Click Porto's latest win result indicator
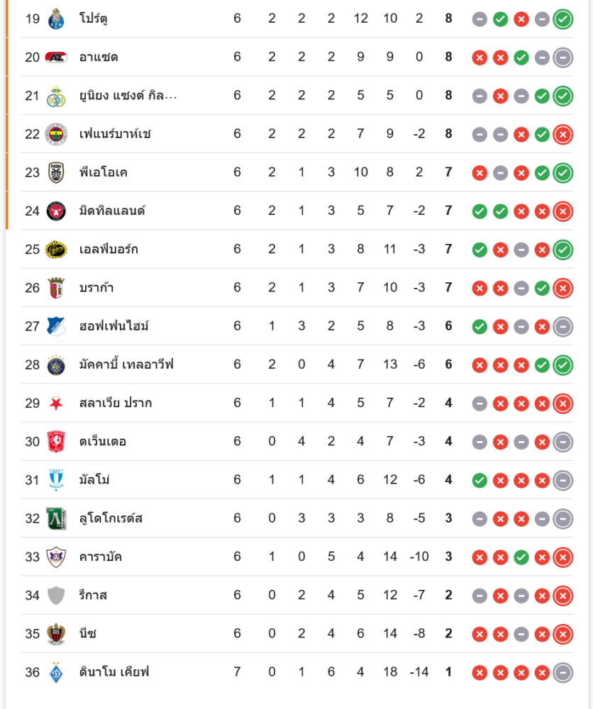Image resolution: width=593 pixels, height=709 pixels. click(563, 18)
